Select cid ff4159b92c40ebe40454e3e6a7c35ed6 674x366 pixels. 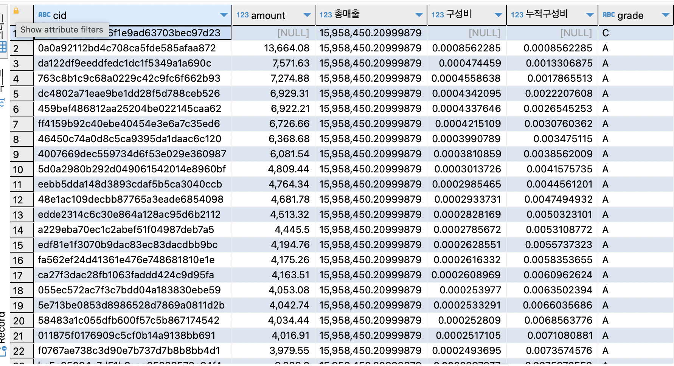point(133,124)
